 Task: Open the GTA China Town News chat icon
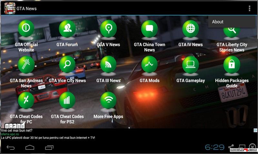(149, 28)
